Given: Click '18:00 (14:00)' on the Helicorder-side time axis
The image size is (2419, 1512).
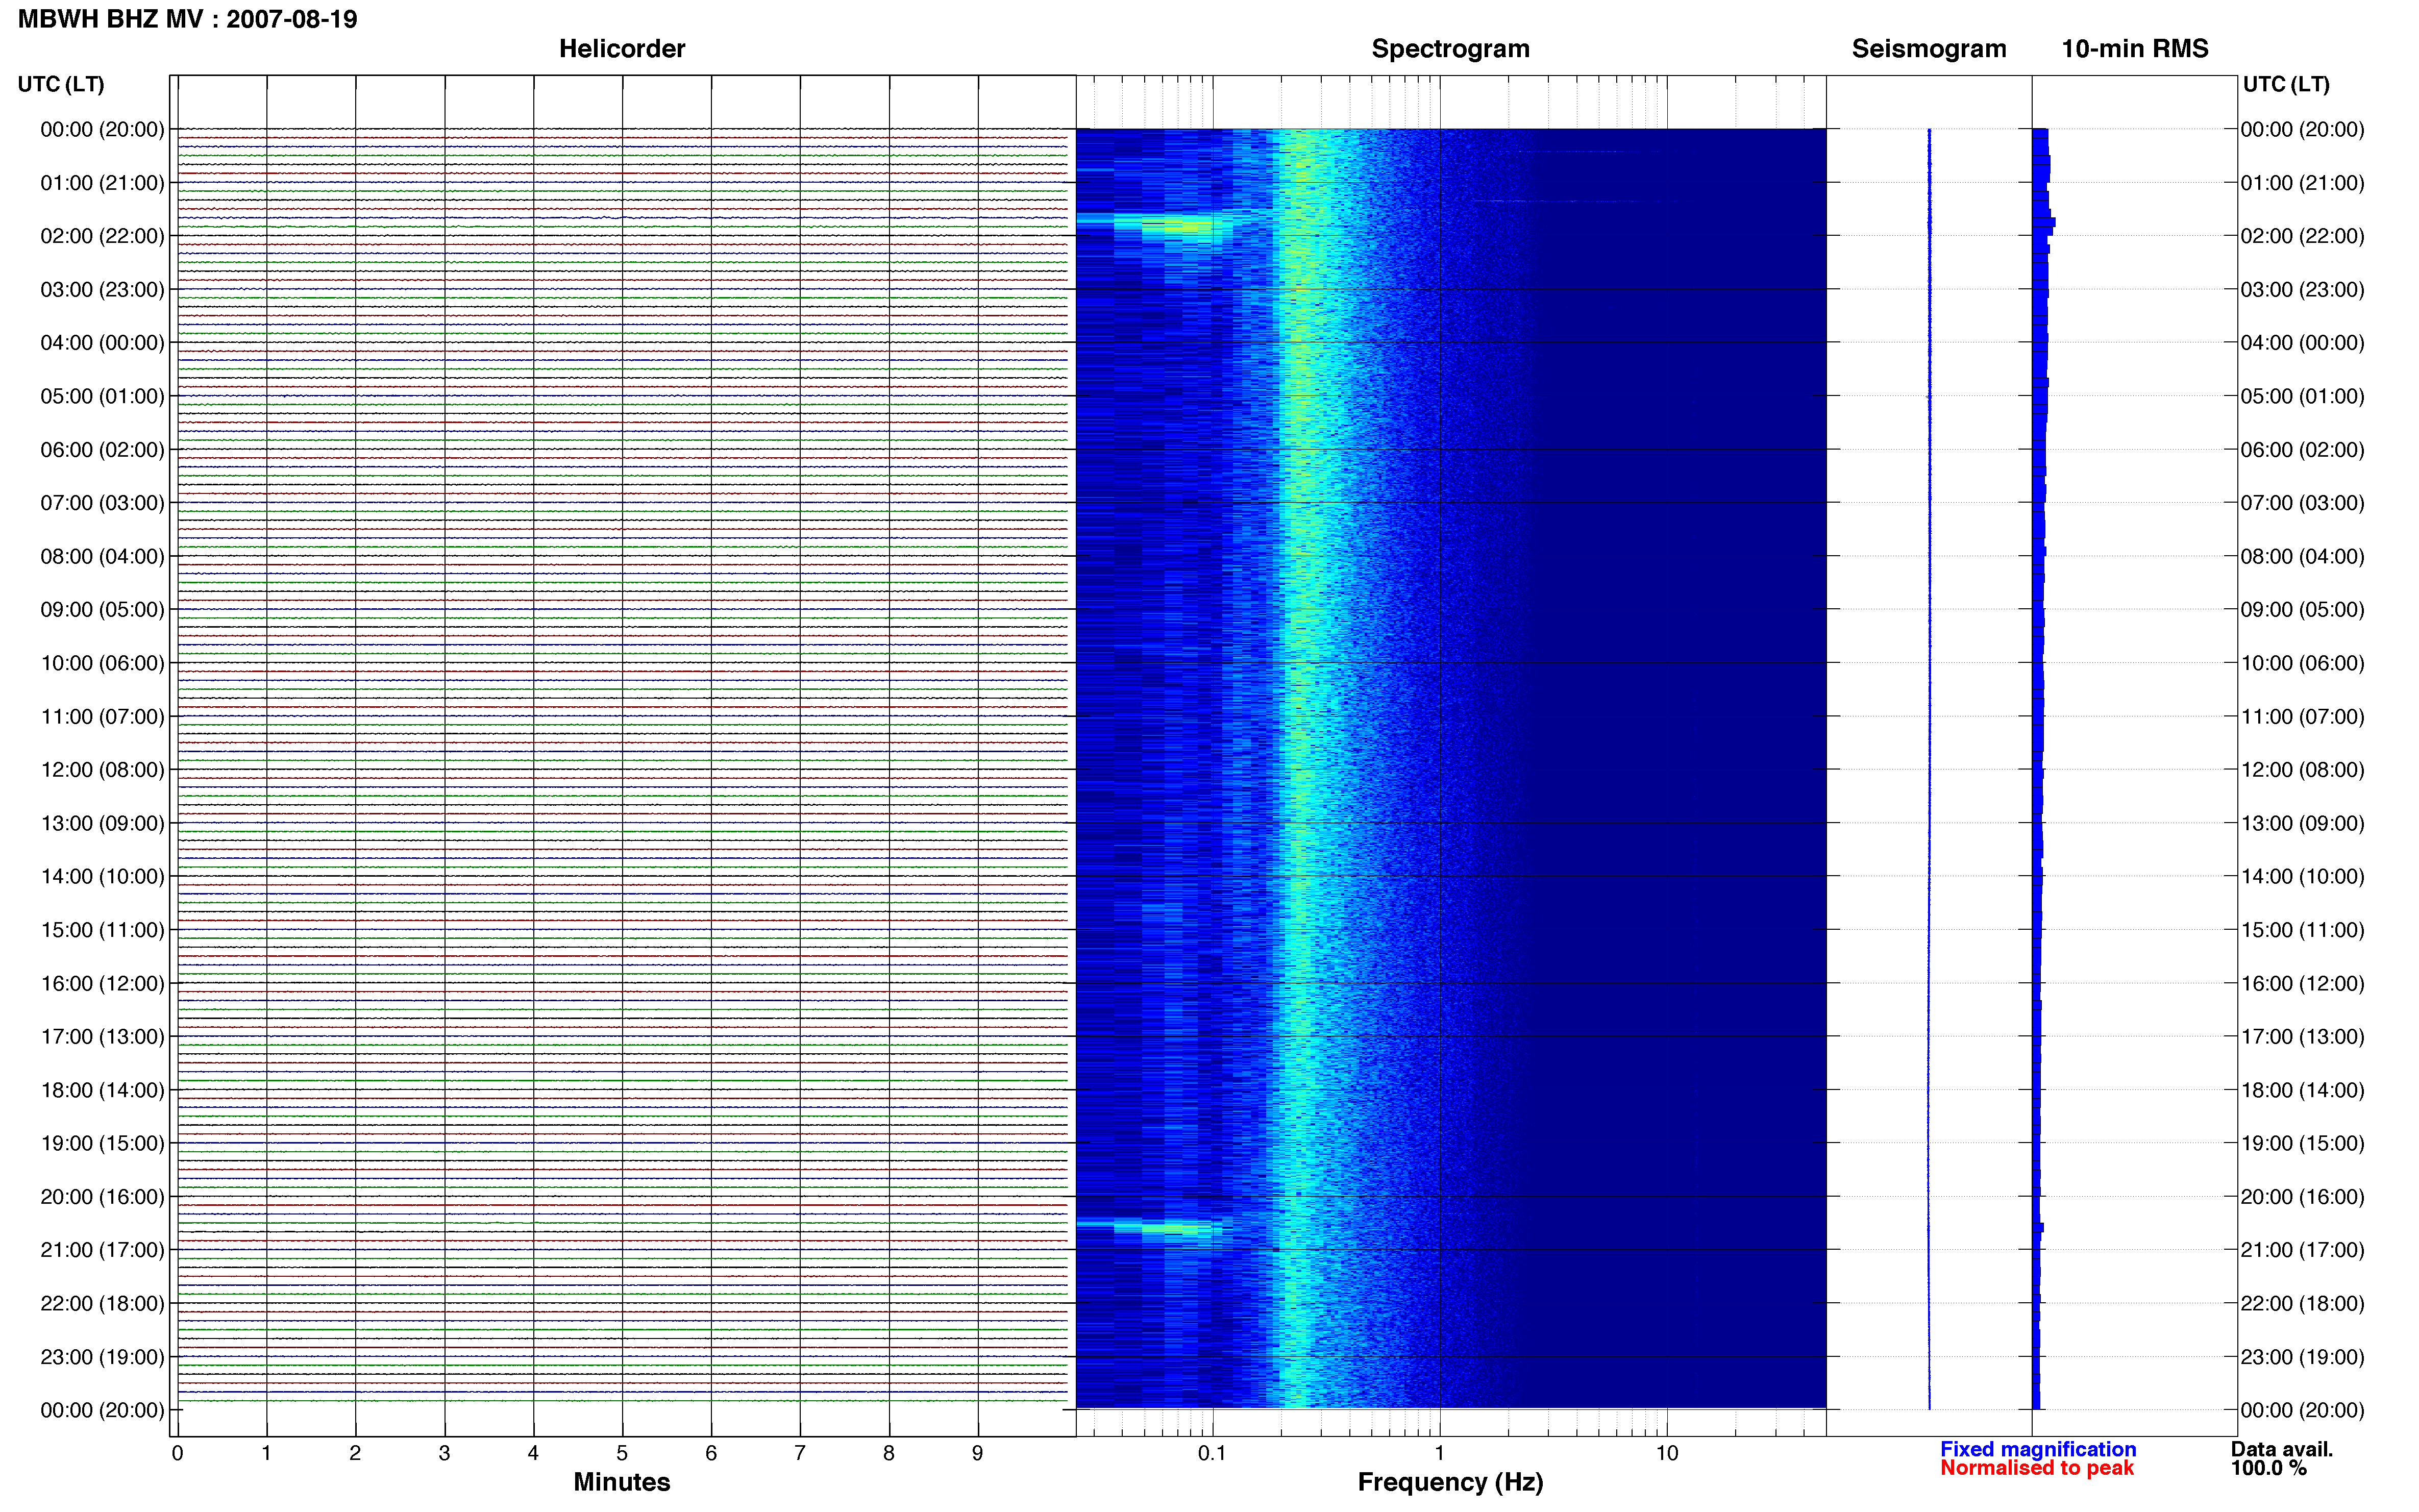Looking at the screenshot, I should 102,1090.
